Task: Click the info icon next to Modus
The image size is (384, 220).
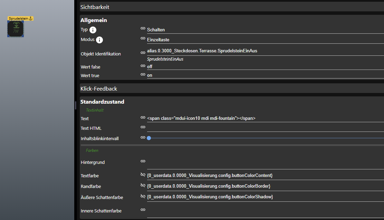Action: pyautogui.click(x=99, y=40)
